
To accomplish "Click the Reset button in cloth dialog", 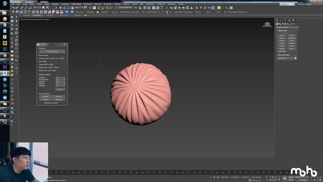I will (61, 89).
